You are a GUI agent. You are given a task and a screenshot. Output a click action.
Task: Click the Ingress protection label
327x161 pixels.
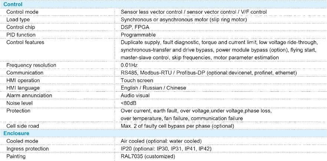click(27, 148)
